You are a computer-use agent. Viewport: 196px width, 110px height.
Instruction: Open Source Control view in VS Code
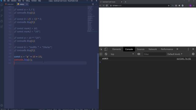coord(2,16)
